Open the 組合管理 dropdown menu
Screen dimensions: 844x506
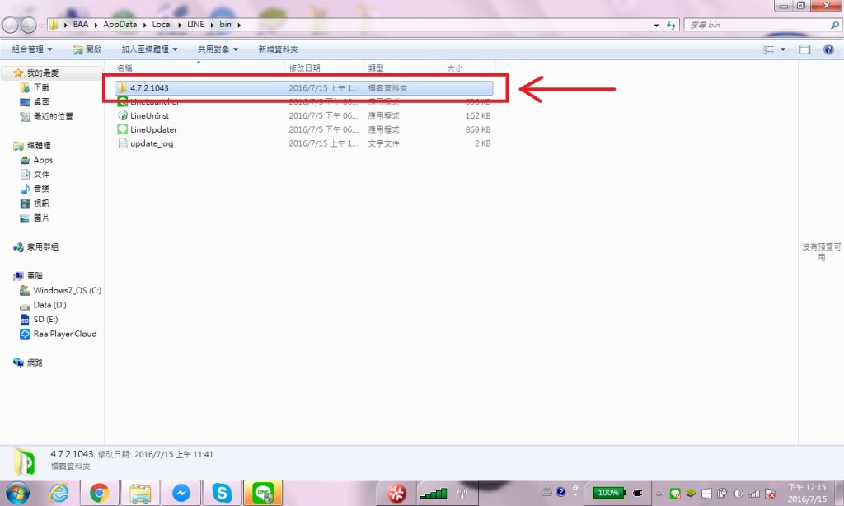(x=32, y=49)
